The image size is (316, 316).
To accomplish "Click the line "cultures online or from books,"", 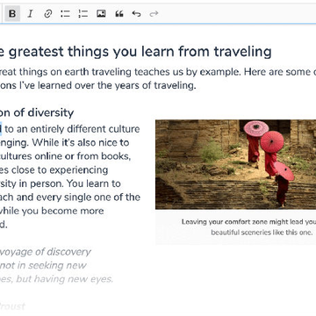I will pyautogui.click(x=65, y=156).
